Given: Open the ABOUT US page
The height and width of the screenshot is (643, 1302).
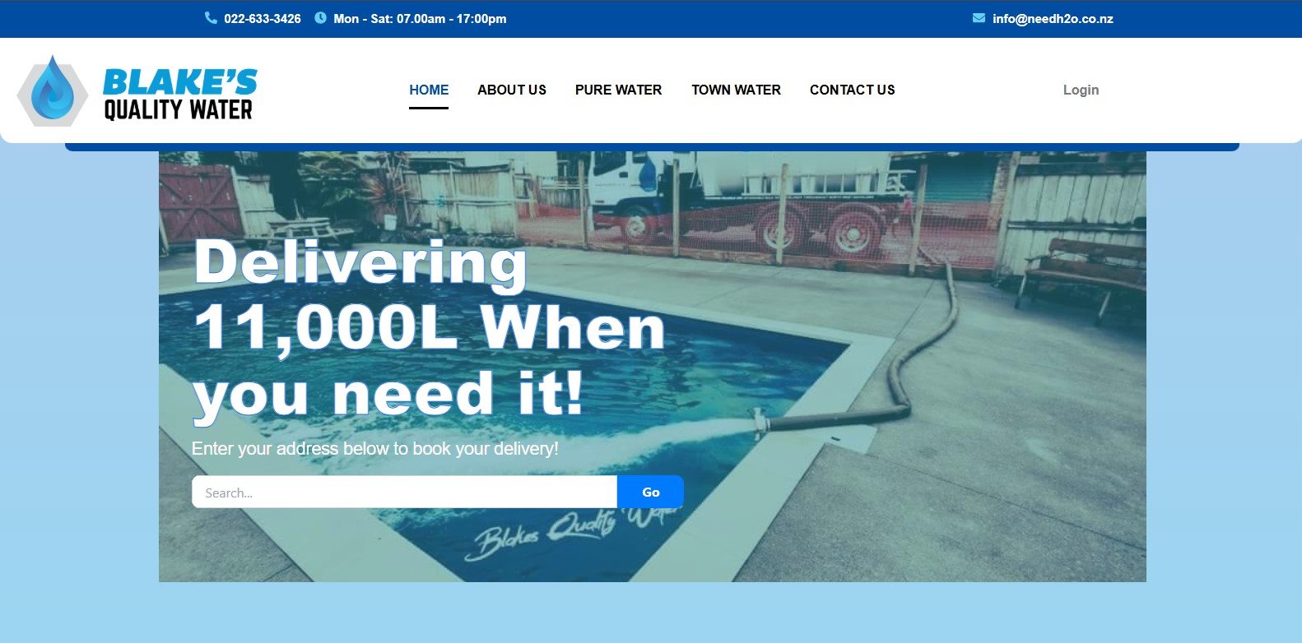Looking at the screenshot, I should click(x=512, y=90).
